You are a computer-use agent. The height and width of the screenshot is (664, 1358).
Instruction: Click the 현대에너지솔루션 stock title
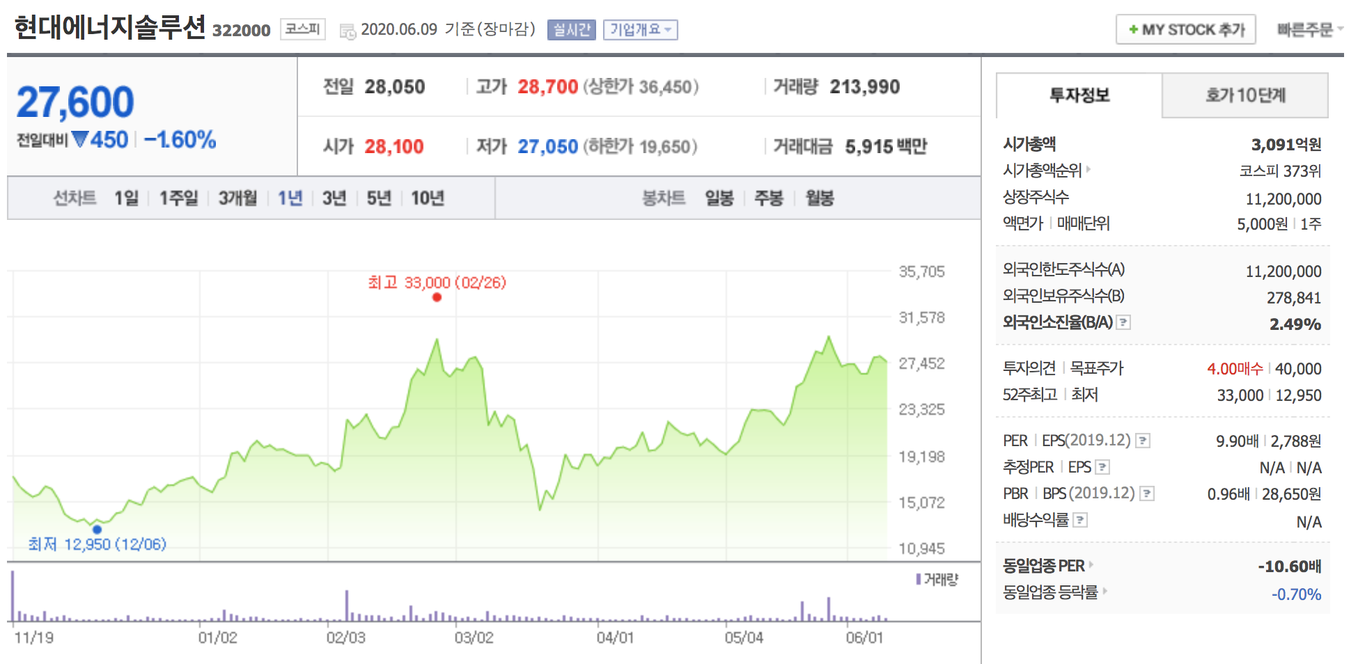(110, 28)
